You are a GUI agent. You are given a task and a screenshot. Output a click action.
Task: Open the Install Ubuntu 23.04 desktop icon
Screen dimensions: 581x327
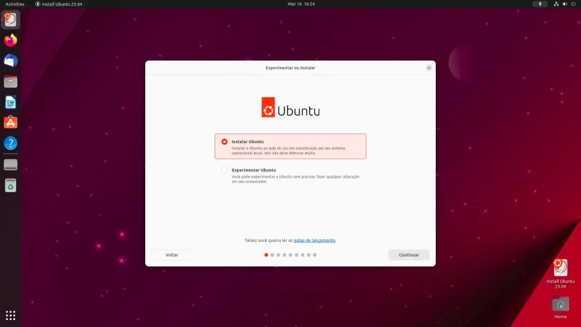coord(560,274)
